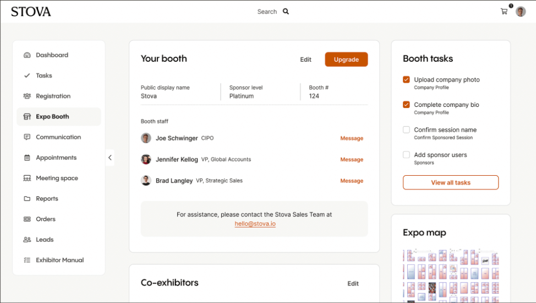Open the shopping cart icon
Viewport: 536px width, 303px height.
pos(504,12)
